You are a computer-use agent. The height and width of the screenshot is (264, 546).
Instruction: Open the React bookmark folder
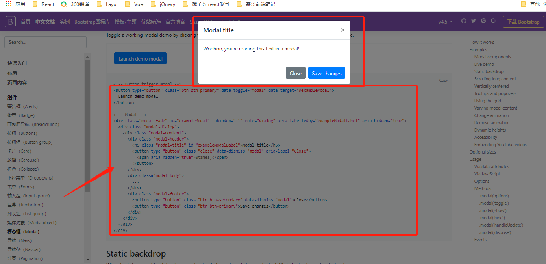coord(44,4)
